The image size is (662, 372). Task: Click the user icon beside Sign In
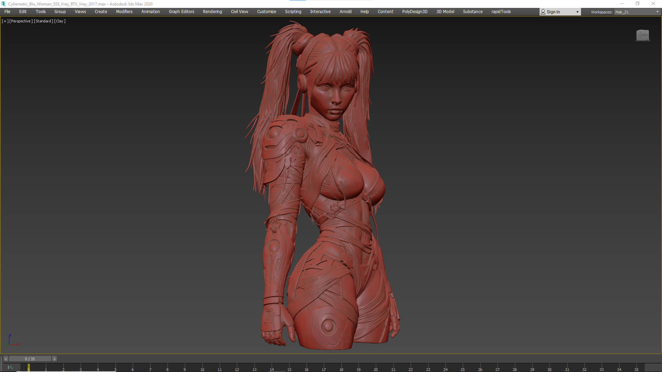(543, 12)
